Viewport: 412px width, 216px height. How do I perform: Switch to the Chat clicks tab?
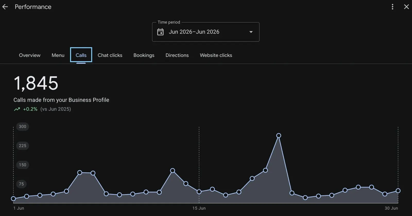pos(110,55)
